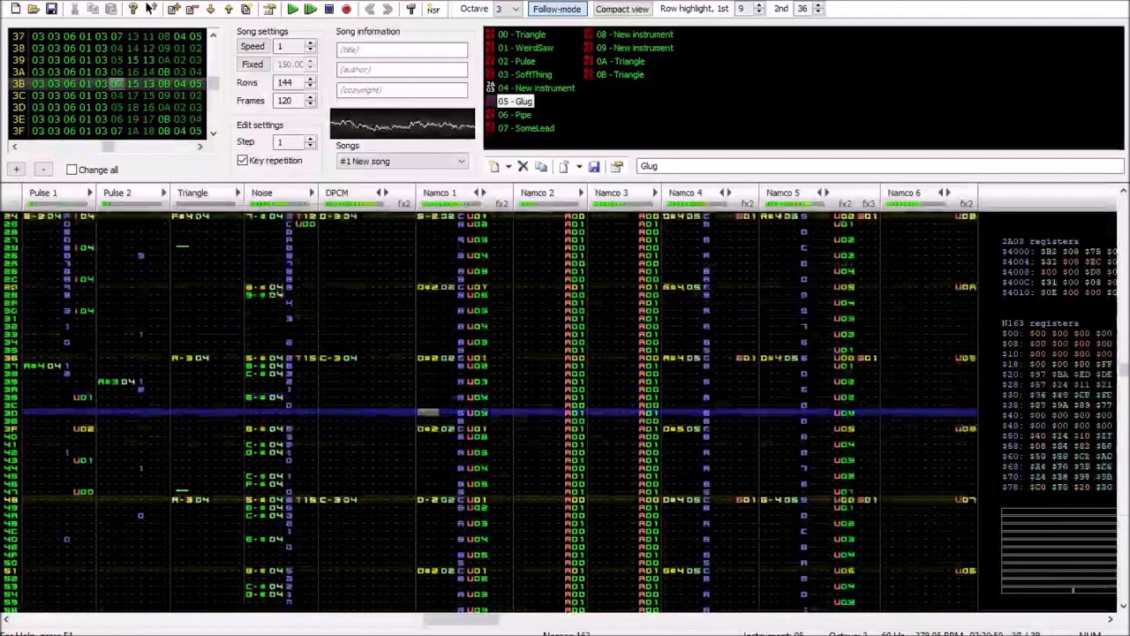Click the Save instrument icon below instrument list

[594, 167]
